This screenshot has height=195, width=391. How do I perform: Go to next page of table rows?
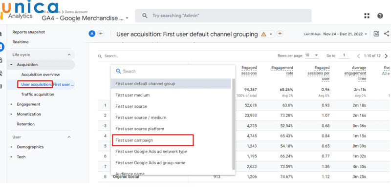pos(386,56)
